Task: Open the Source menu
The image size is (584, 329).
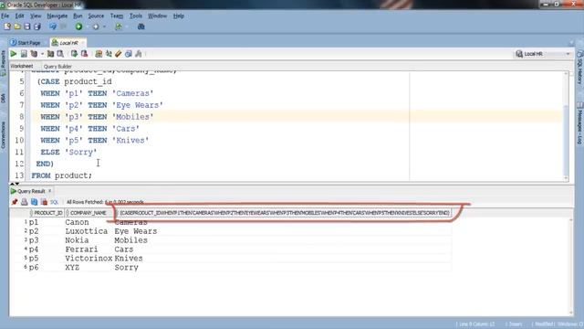Action: point(96,16)
